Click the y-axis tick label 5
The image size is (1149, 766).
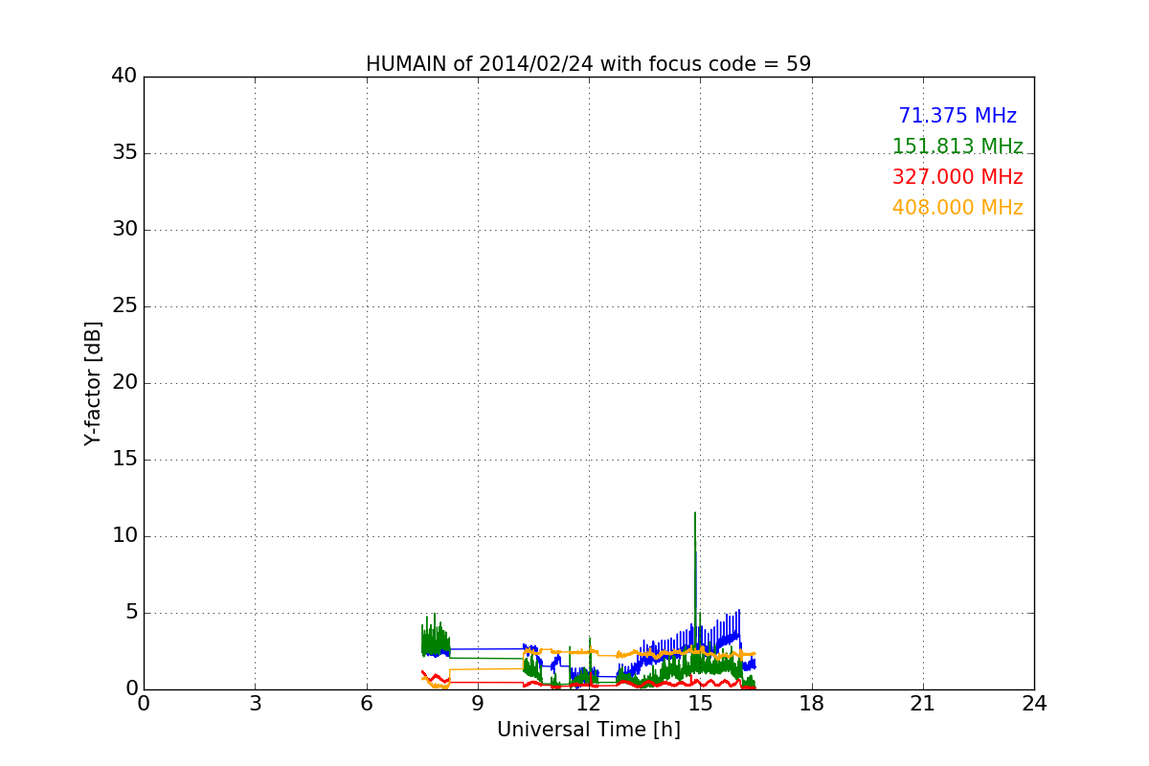[x=130, y=613]
